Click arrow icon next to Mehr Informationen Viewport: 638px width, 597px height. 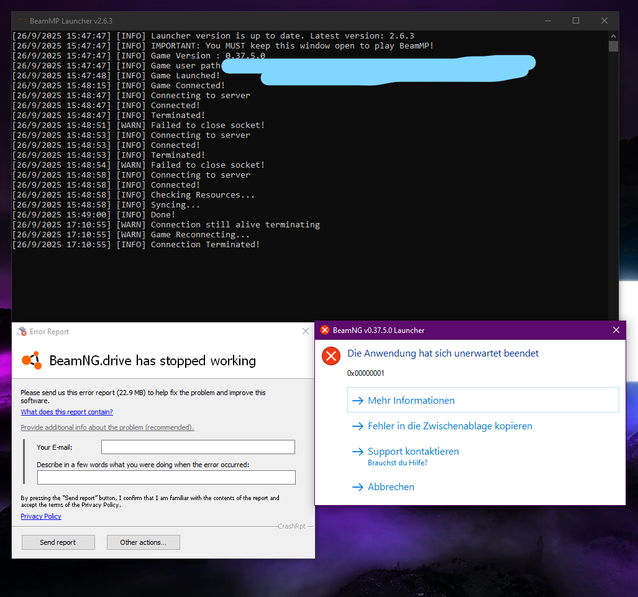(x=358, y=401)
